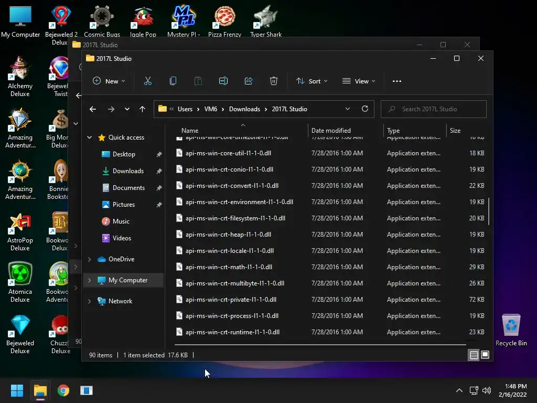This screenshot has width=537, height=403.
Task: Refresh the 2017L Studio folder
Action: point(365,109)
